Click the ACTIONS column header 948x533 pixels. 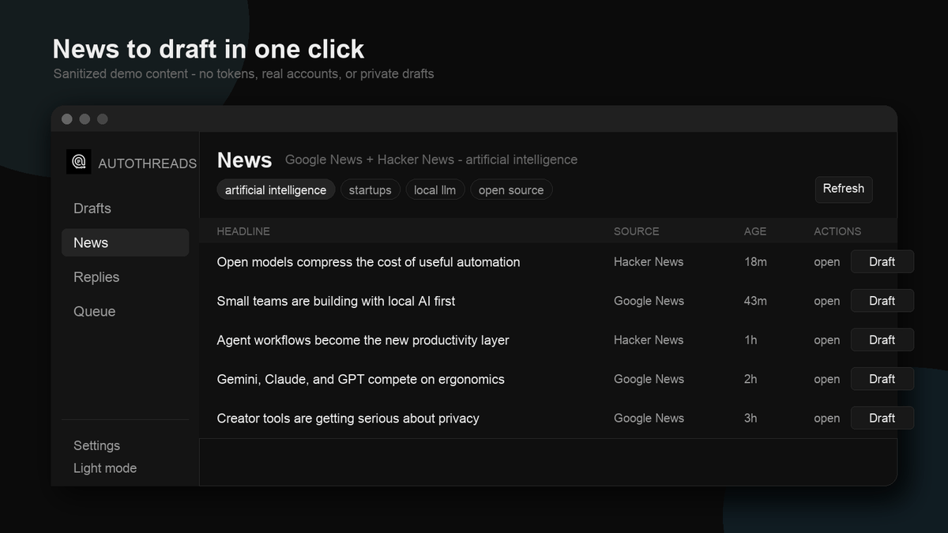click(837, 231)
